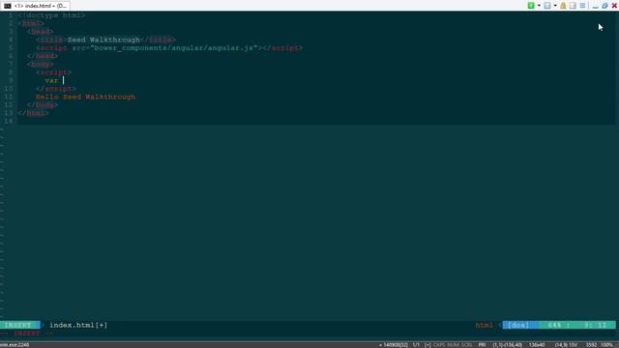
Task: Click the process name at status bar left
Action: 15,345
